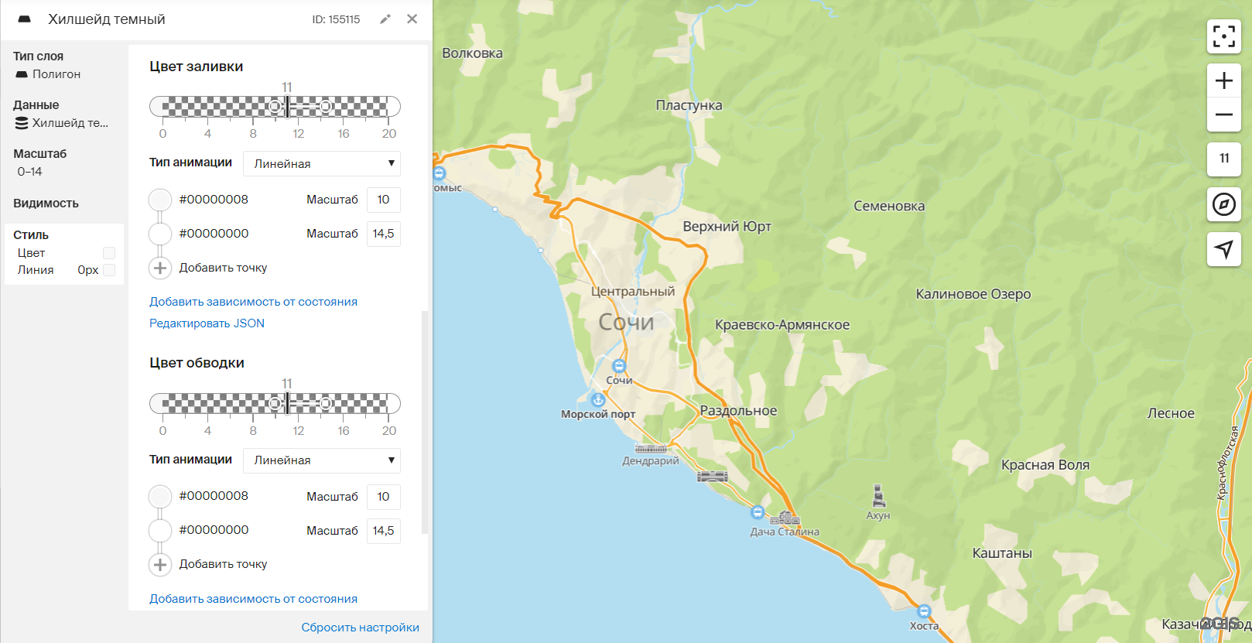This screenshot has height=643, width=1252.
Task: Open stroke color animation type dropdown
Action: 322,460
